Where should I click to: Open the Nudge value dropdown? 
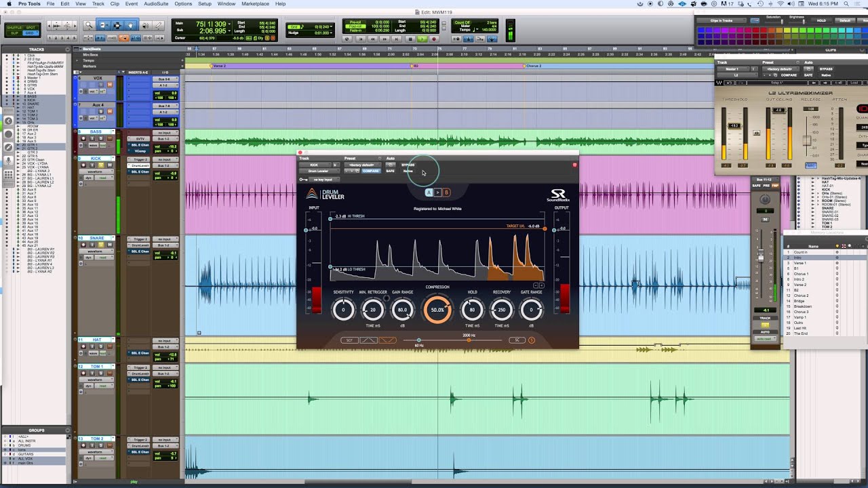330,33
